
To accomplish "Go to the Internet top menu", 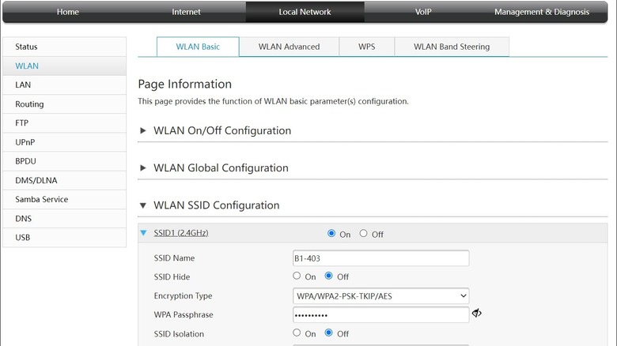I will 186,12.
